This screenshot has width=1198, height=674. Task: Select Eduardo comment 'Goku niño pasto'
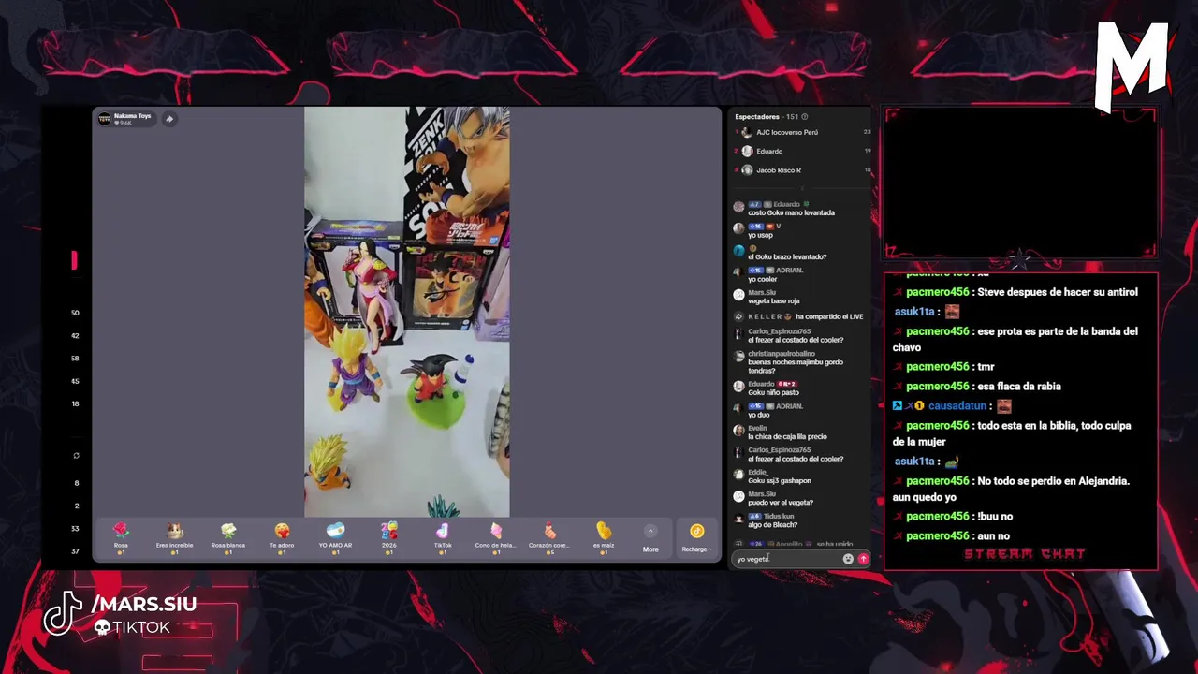[773, 392]
